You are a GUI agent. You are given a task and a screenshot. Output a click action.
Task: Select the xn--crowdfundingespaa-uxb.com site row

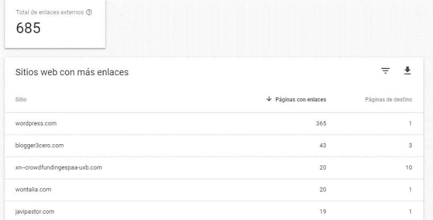tap(59, 168)
